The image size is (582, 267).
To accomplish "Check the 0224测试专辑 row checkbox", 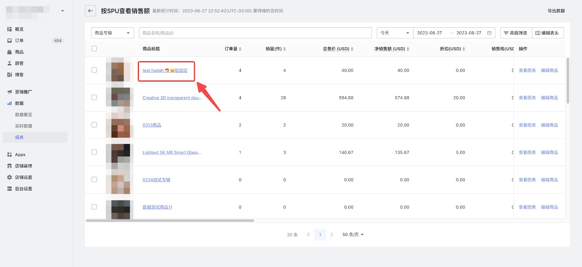I will click(94, 179).
